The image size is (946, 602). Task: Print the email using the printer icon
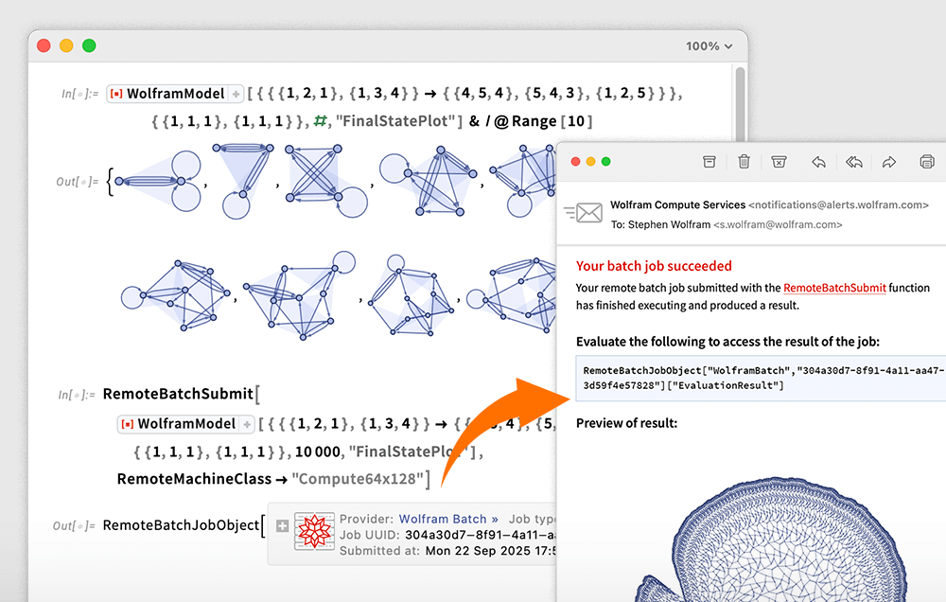click(926, 162)
